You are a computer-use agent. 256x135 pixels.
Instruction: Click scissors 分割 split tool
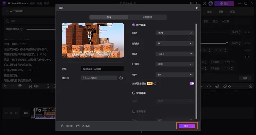pyautogui.click(x=34, y=86)
